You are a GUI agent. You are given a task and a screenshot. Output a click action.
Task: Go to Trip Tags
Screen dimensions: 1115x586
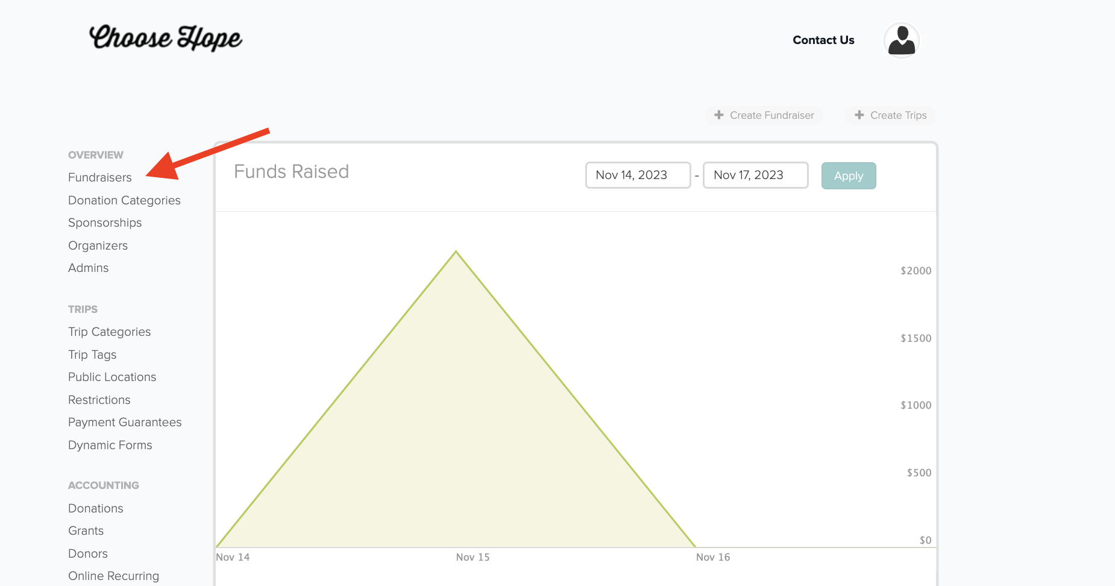92,355
